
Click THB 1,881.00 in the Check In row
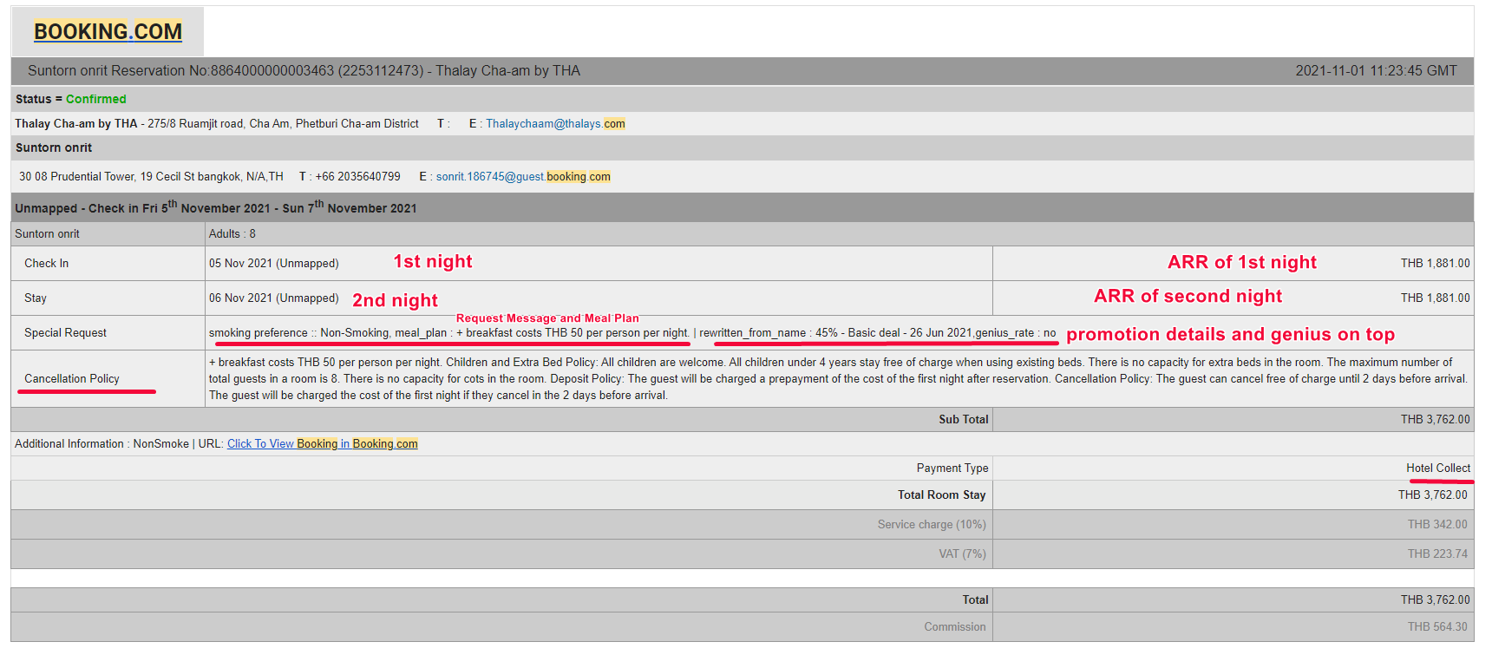(x=1436, y=264)
